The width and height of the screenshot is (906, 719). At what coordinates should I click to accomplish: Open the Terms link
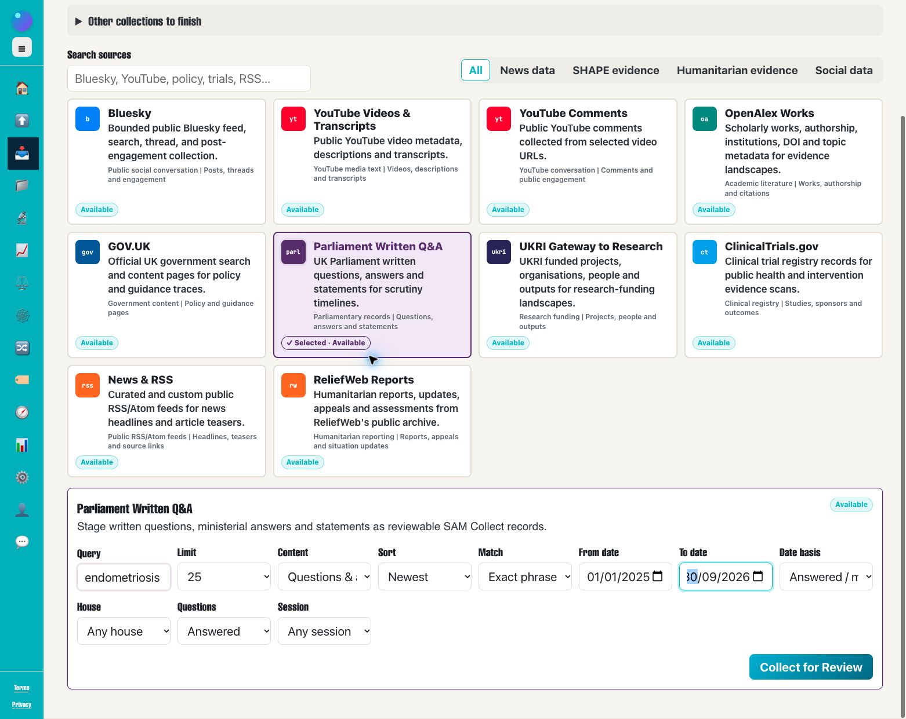[x=21, y=688]
